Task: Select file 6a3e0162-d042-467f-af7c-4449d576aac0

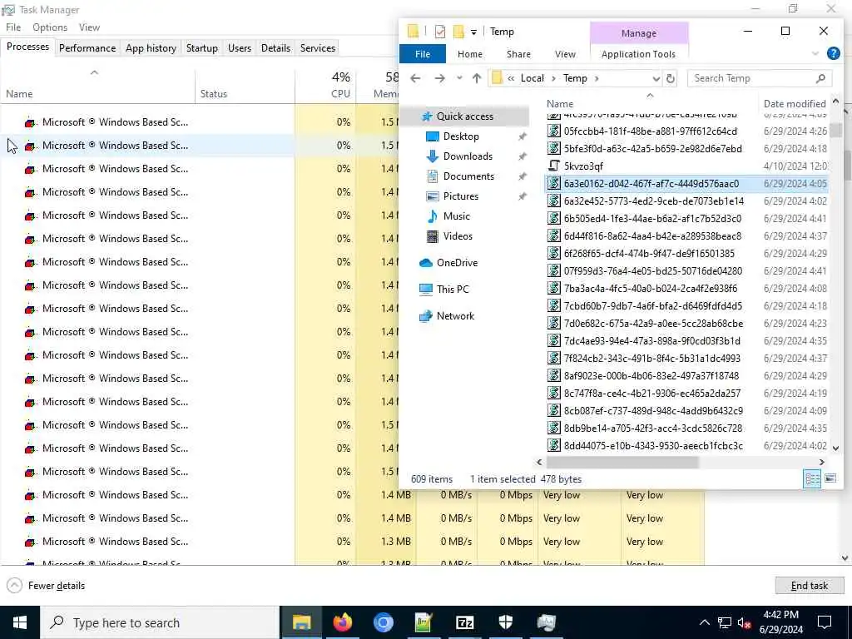Action: pos(651,184)
